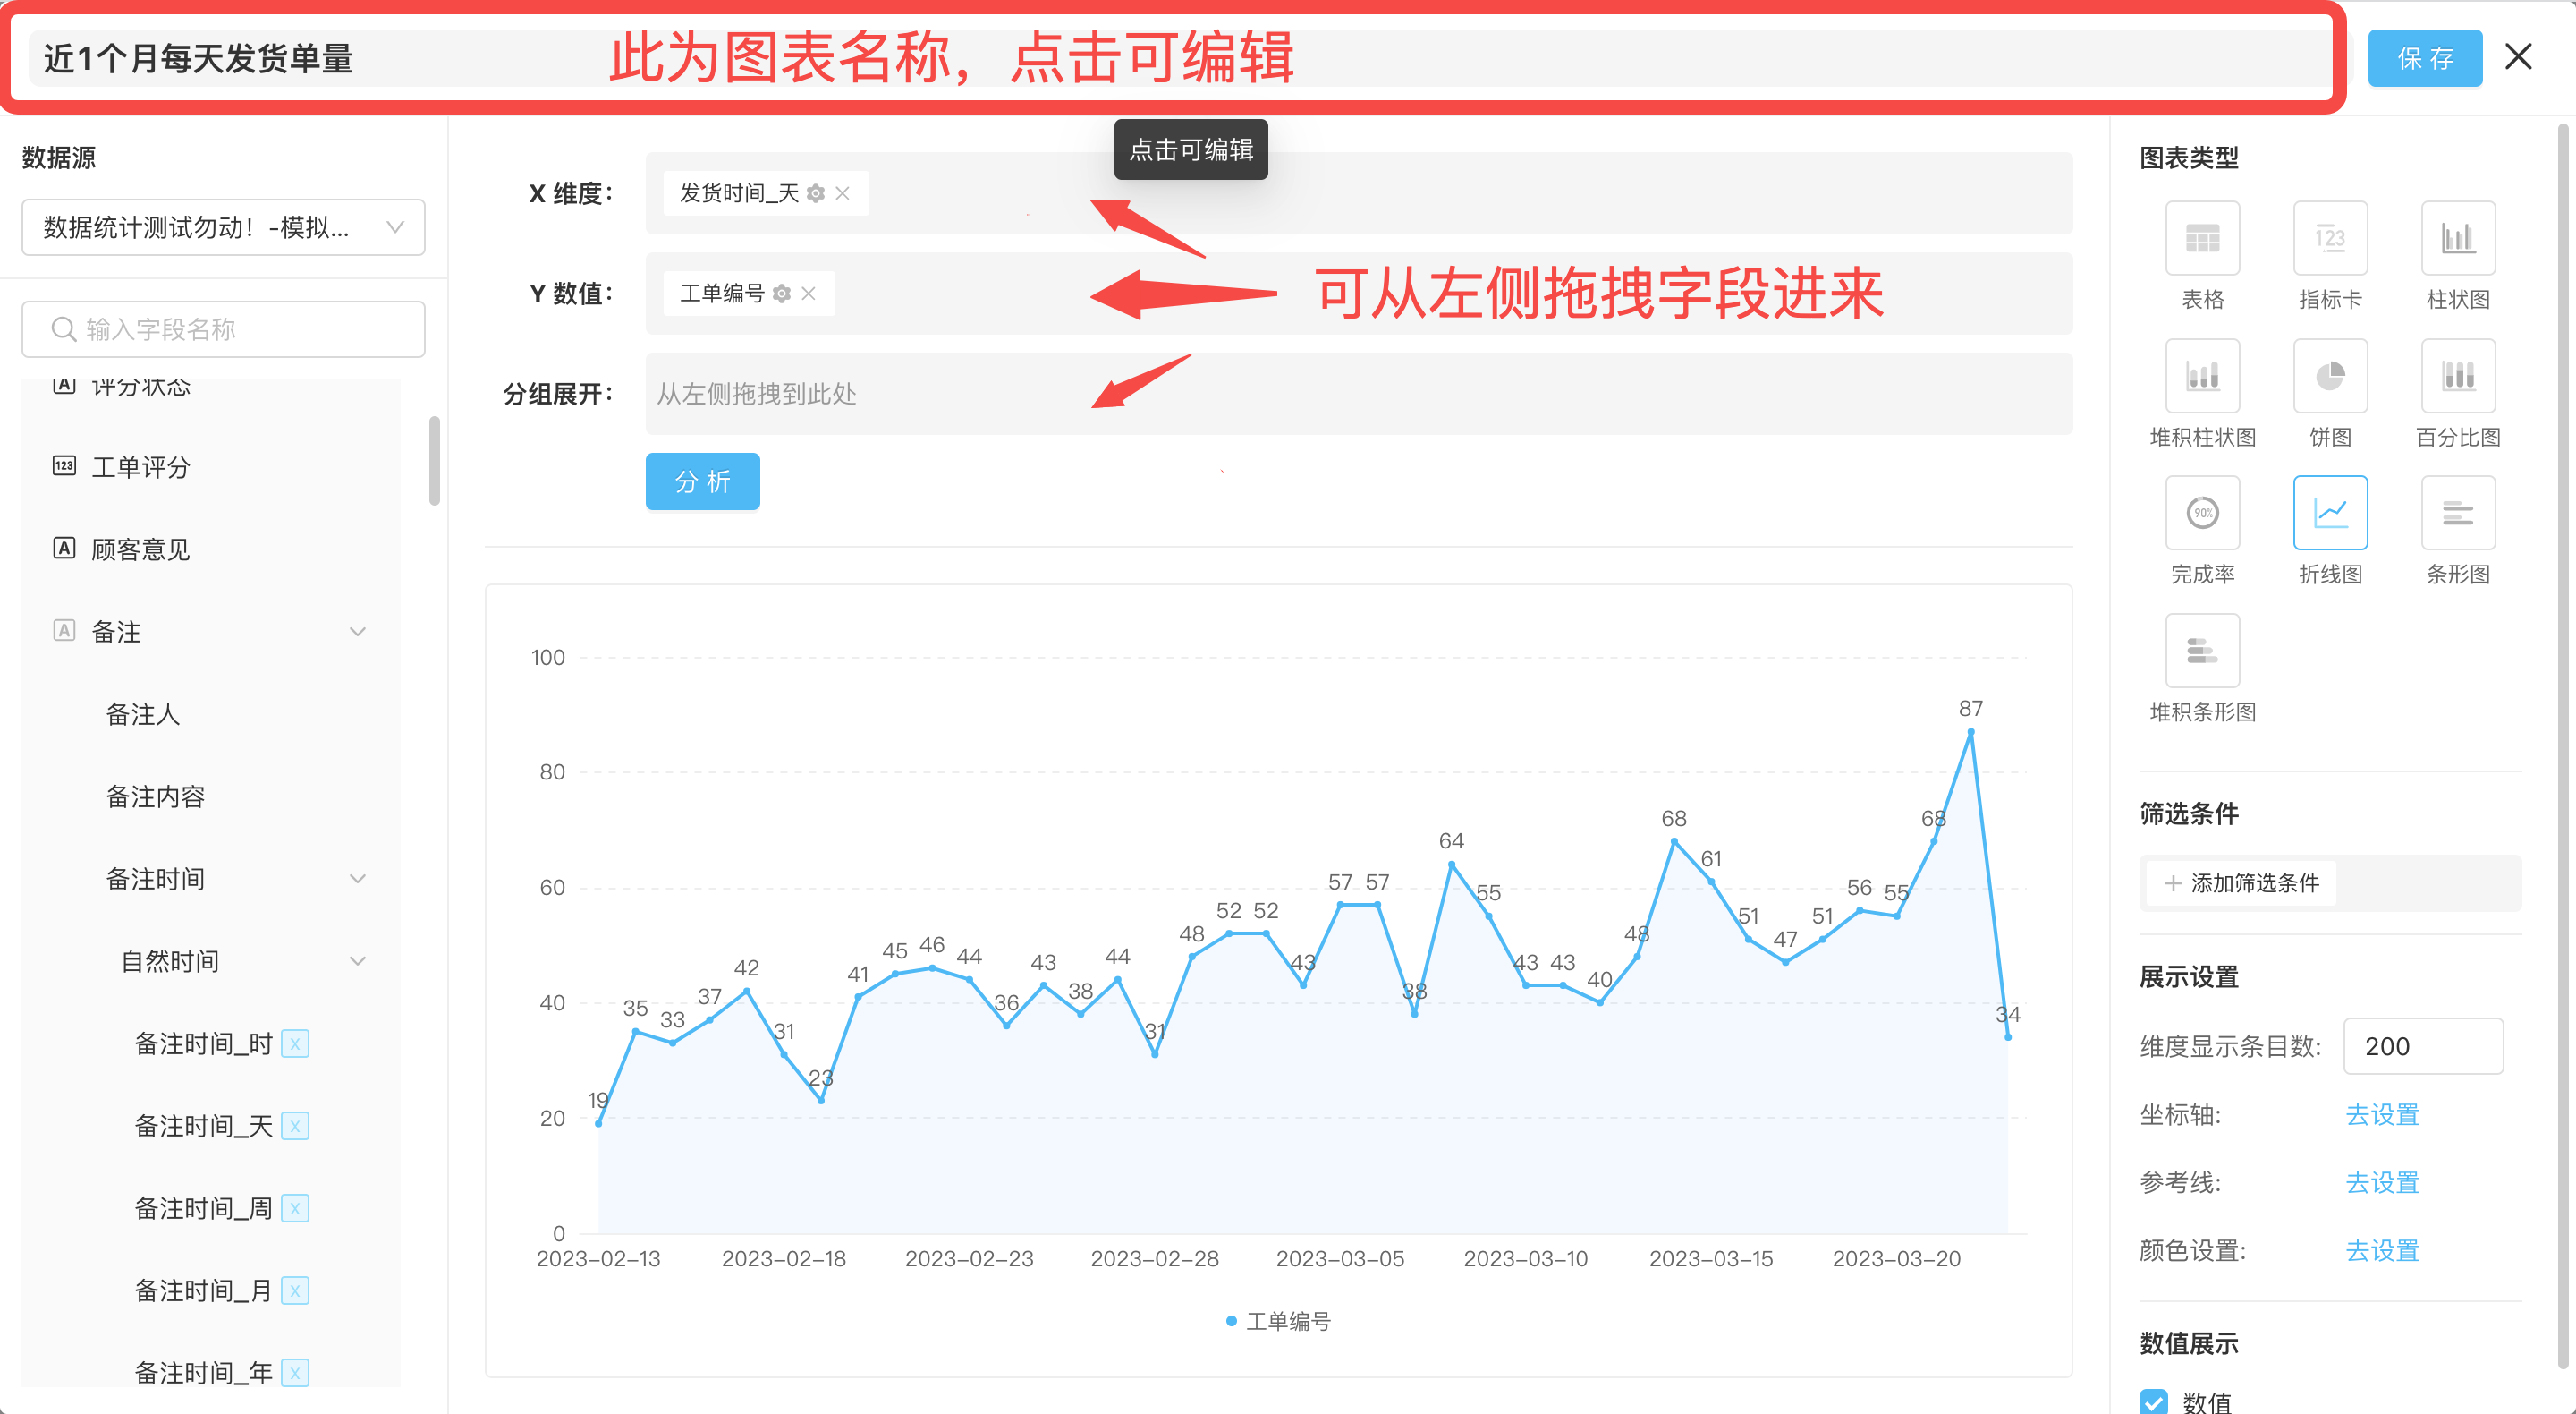This screenshot has width=2576, height=1414.
Task: Click the right settings panel scrollbar
Action: click(x=2562, y=745)
